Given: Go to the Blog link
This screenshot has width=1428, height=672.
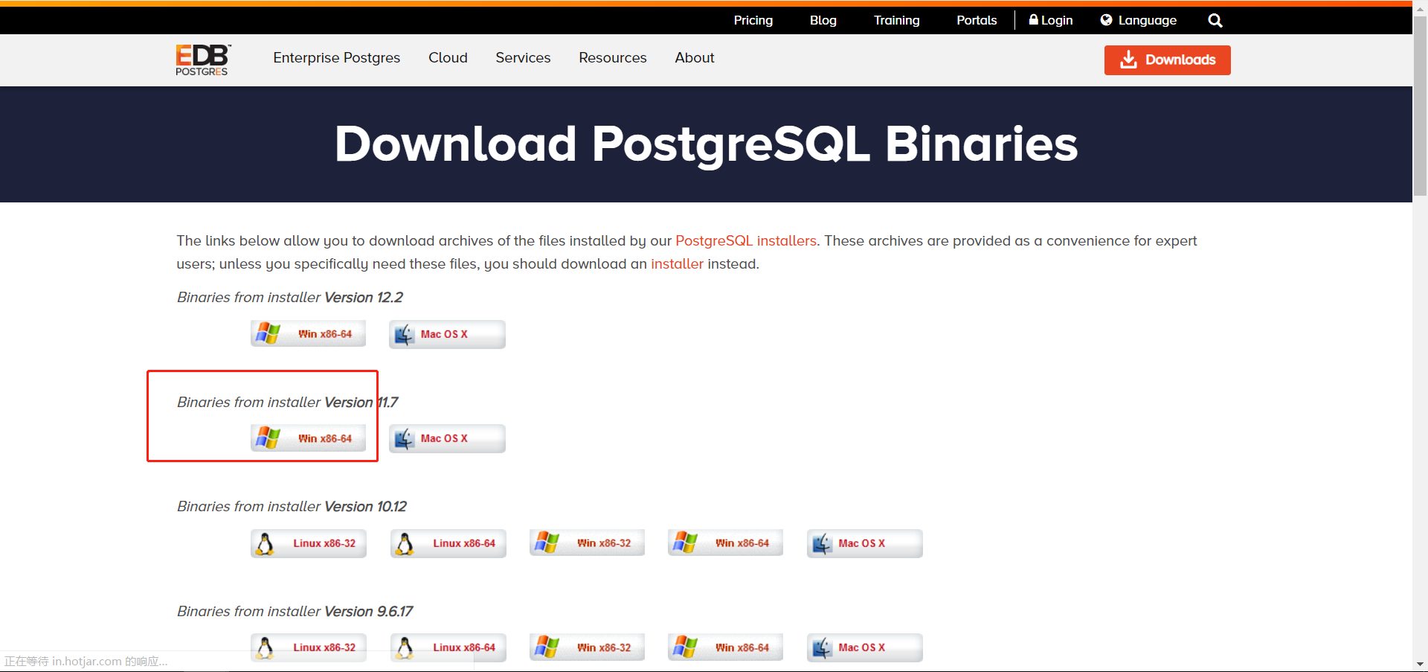Looking at the screenshot, I should tap(823, 20).
